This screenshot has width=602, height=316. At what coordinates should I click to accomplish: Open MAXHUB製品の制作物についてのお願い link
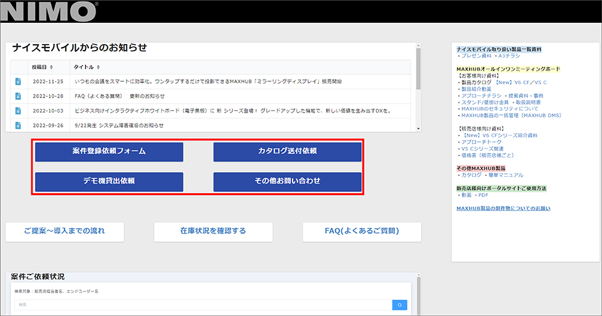pos(503,208)
